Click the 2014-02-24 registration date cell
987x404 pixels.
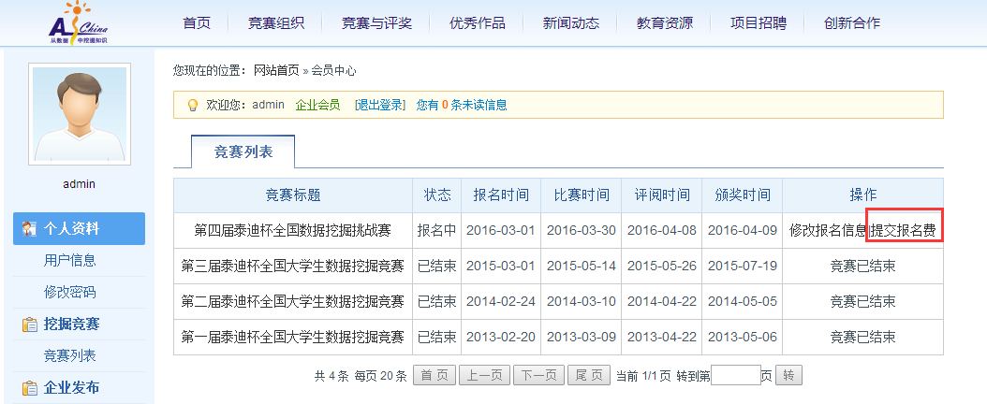[x=501, y=301]
